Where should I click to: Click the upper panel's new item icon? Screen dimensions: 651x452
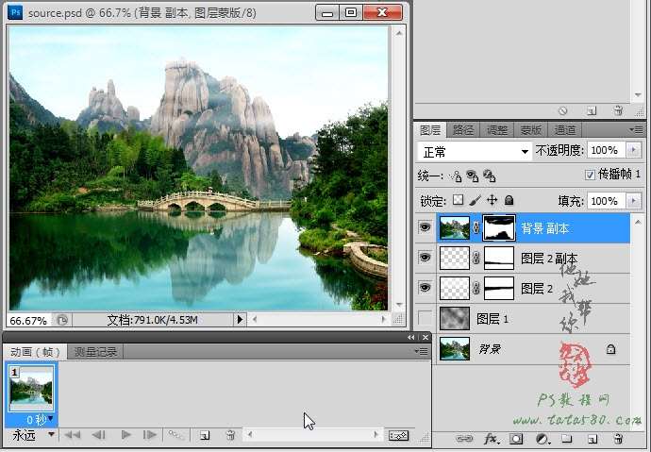[592, 110]
